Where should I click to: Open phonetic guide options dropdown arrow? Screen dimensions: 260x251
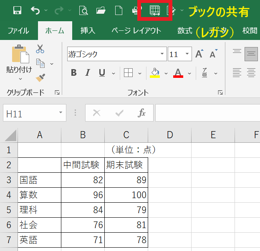(x=216, y=73)
